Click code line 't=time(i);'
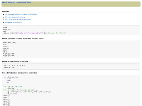The image size is (142, 106). tap(11, 88)
